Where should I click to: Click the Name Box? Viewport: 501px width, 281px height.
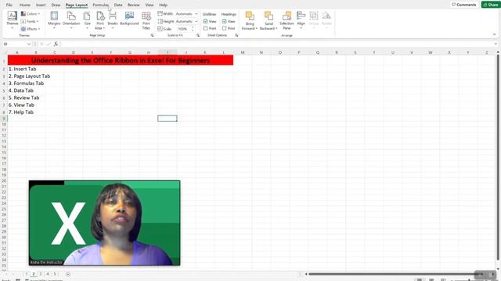16,44
